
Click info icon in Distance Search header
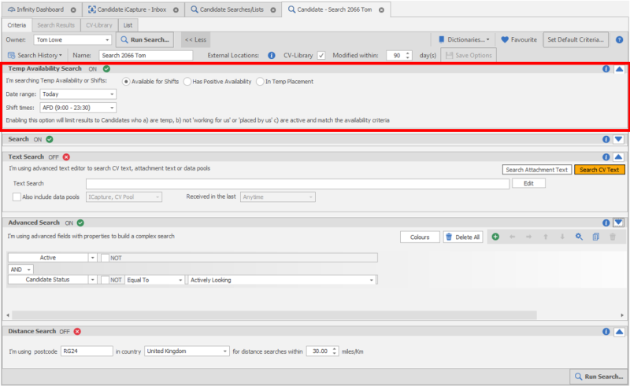(x=606, y=331)
